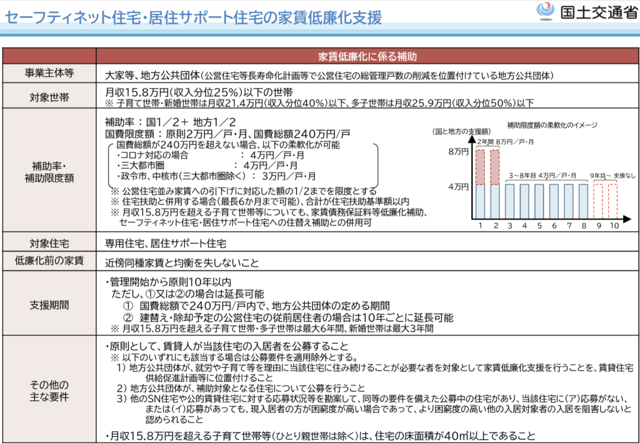The width and height of the screenshot is (640, 444).
Task: Select the 事業主体等 row label
Action: pyautogui.click(x=49, y=73)
